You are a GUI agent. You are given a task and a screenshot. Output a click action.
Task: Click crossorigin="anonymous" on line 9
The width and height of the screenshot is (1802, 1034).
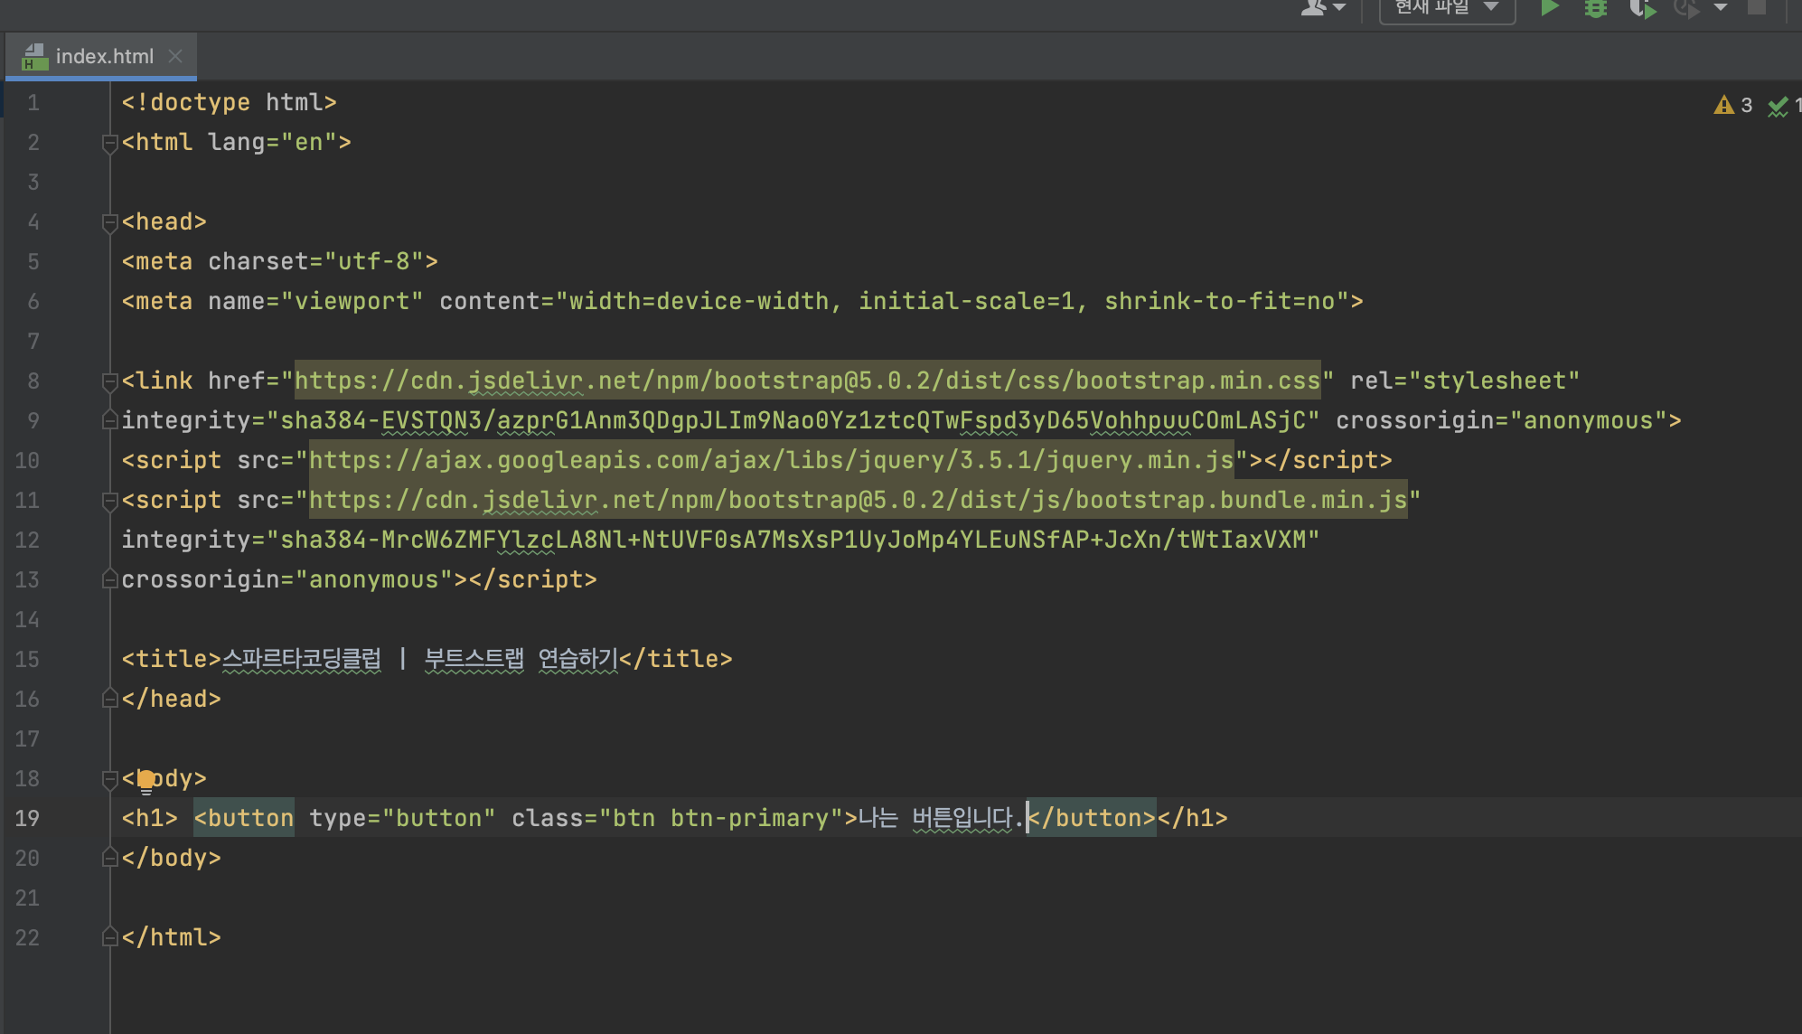[x=1501, y=420]
